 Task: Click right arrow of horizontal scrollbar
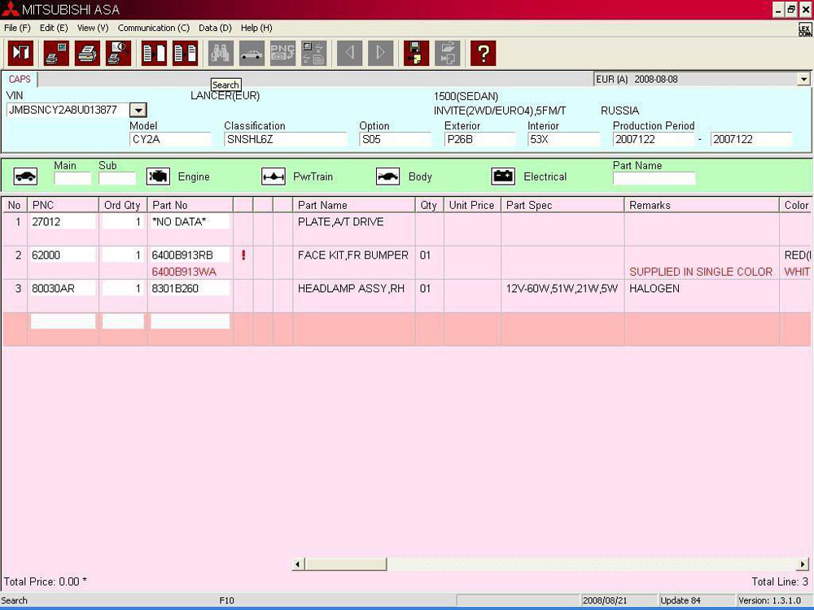pos(803,564)
